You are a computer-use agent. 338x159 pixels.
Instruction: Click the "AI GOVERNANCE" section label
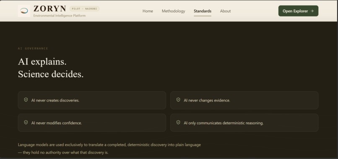coord(33,49)
